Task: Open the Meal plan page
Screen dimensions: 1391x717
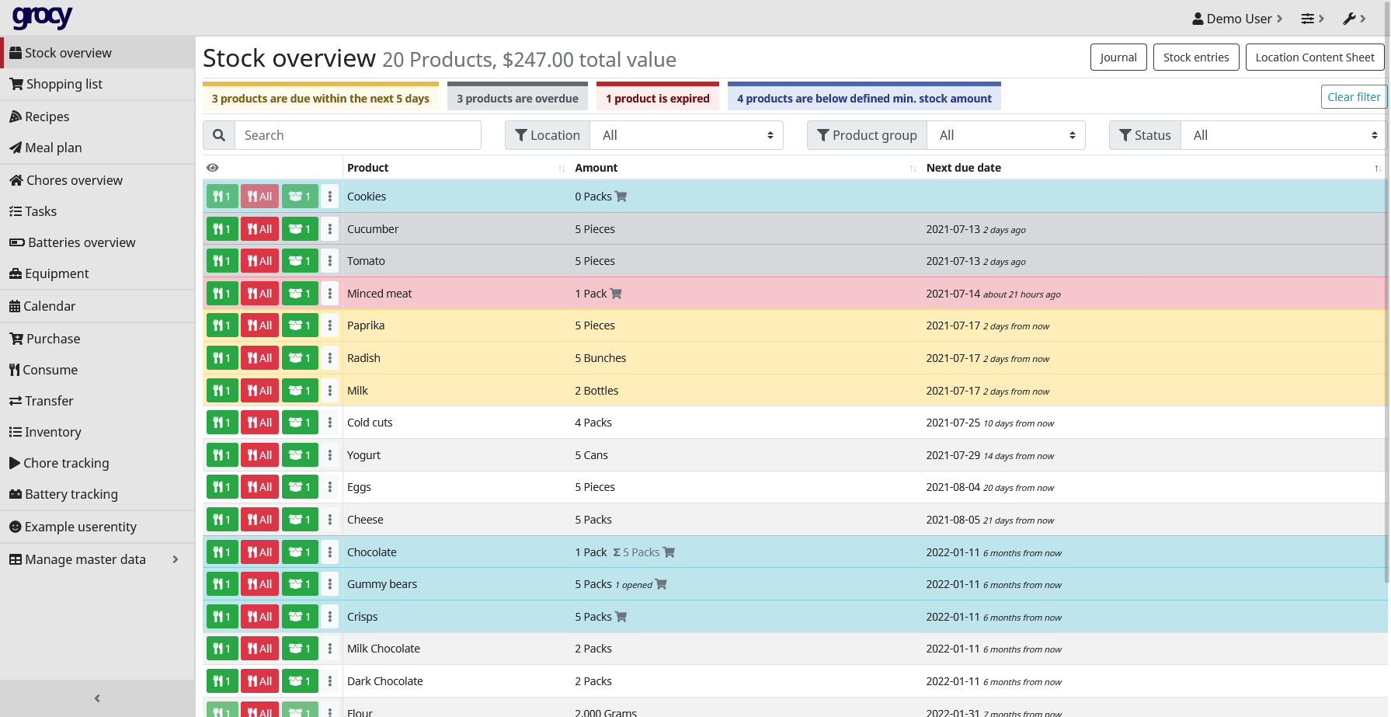Action: pos(53,148)
